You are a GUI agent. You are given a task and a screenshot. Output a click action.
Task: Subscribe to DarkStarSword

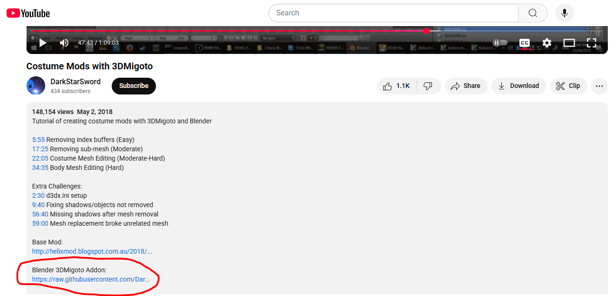coord(134,86)
